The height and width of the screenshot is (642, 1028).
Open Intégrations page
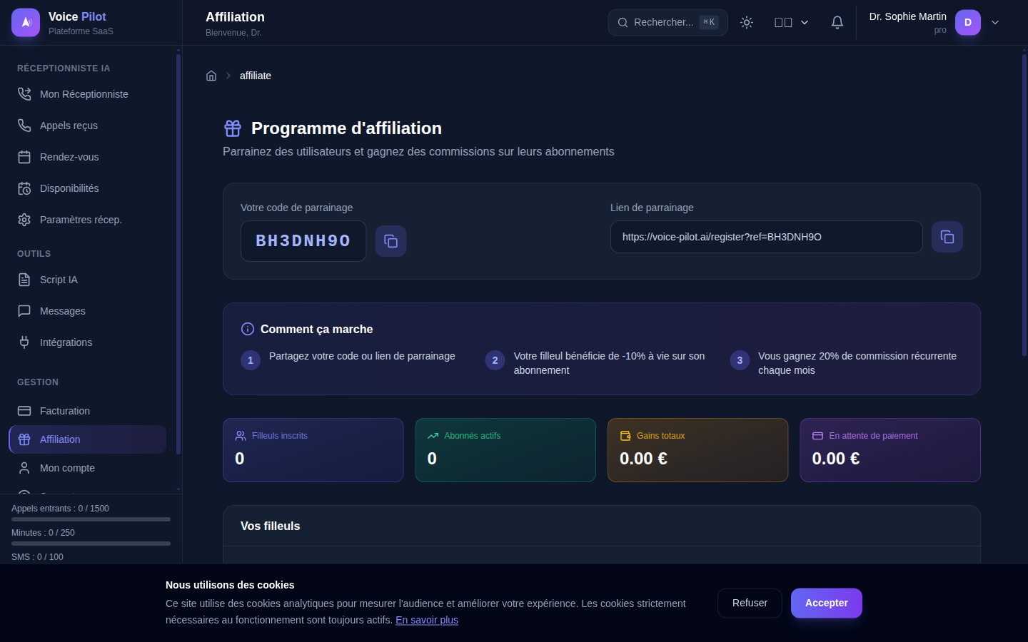pyautogui.click(x=87, y=342)
